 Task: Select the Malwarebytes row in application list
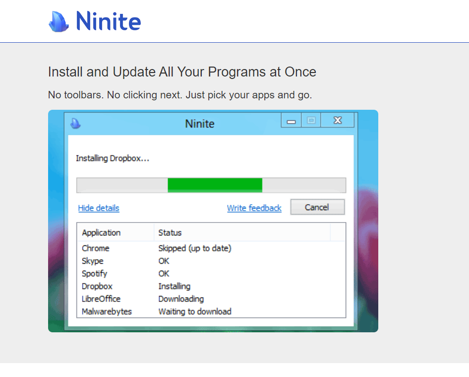coord(211,311)
